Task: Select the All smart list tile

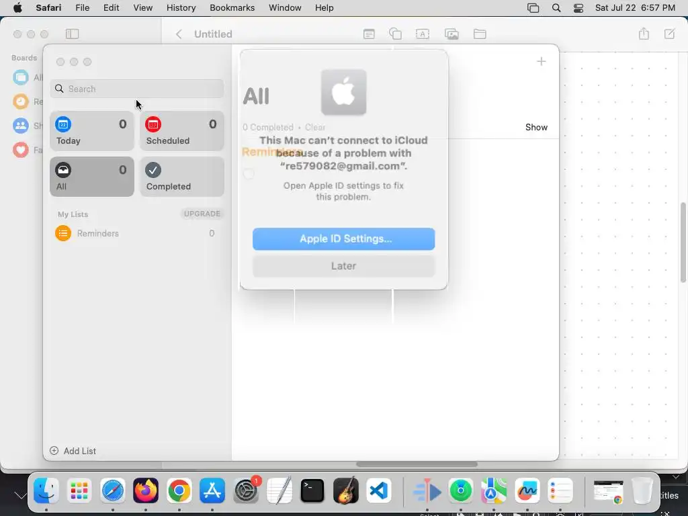Action: (91, 177)
